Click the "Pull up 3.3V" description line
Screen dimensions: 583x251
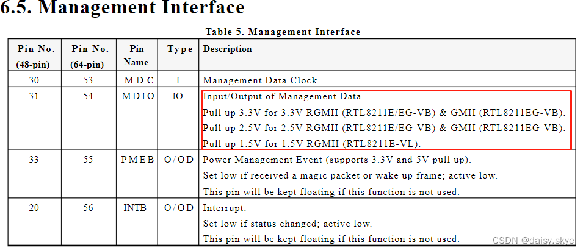pos(384,112)
